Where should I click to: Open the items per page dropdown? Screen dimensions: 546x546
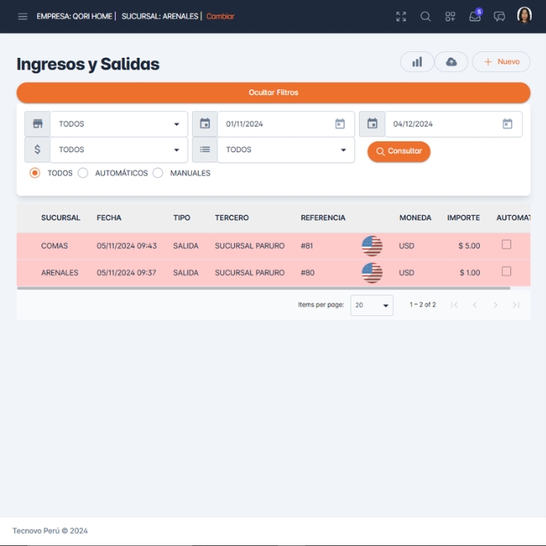(371, 305)
